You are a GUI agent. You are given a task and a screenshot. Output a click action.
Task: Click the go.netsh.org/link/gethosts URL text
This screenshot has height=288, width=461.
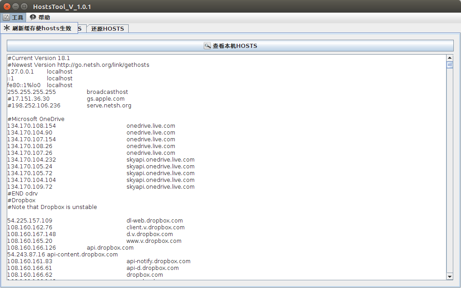pyautogui.click(x=103, y=65)
